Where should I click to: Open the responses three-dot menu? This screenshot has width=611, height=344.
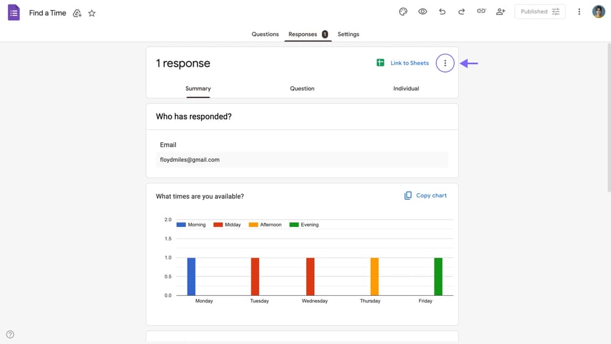[x=445, y=63]
